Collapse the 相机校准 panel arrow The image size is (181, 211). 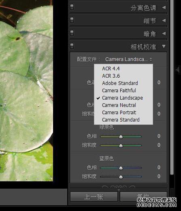pyautogui.click(x=164, y=46)
